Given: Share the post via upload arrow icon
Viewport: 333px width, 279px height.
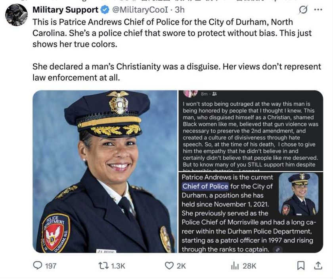Looking at the screenshot, I should 318,266.
